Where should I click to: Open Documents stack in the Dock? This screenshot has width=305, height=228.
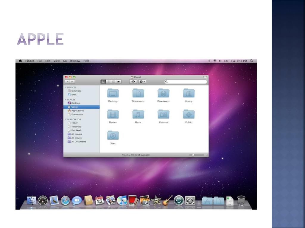click(218, 201)
